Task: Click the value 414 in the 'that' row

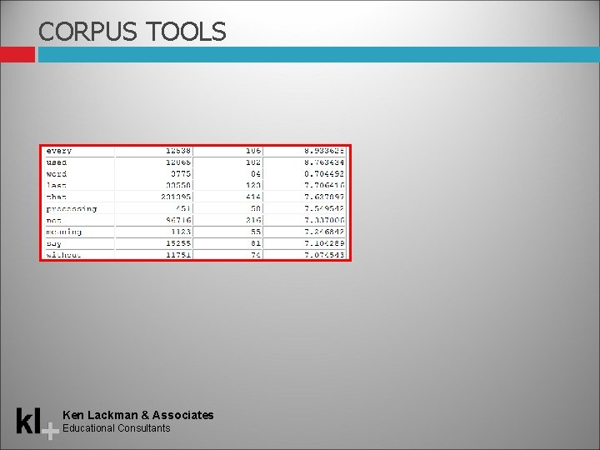Action: (x=253, y=197)
